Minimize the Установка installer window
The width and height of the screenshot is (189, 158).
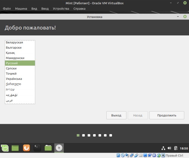point(178,17)
